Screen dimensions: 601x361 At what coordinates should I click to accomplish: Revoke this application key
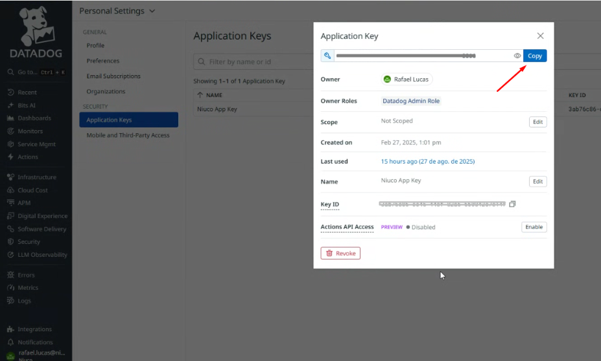(340, 253)
